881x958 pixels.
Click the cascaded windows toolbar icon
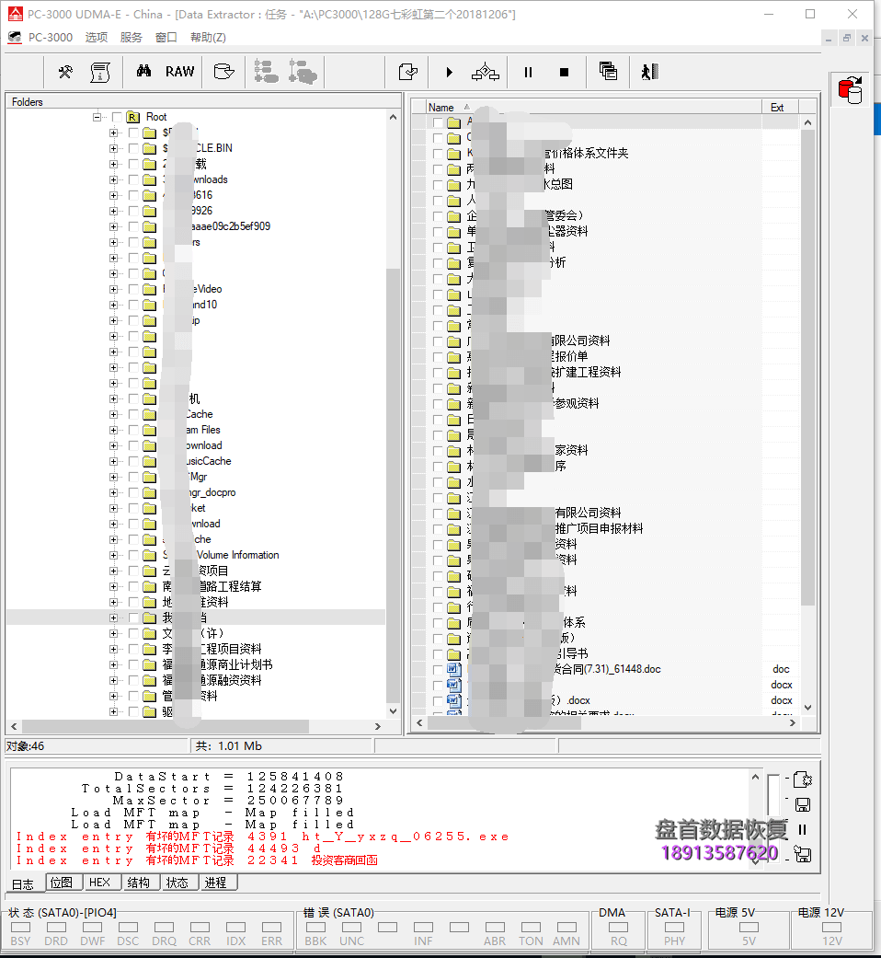(608, 72)
